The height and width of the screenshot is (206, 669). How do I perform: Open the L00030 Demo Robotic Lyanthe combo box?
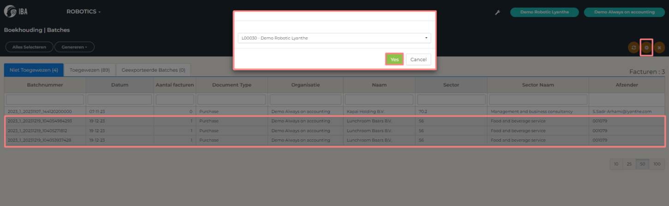click(334, 38)
